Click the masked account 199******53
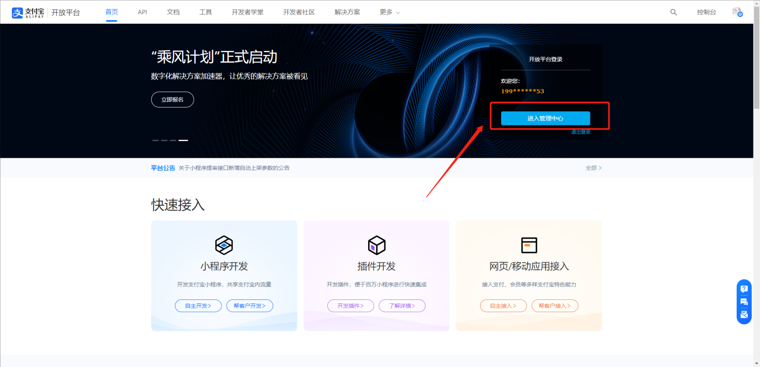Screen dimensions: 760x367 coord(522,91)
